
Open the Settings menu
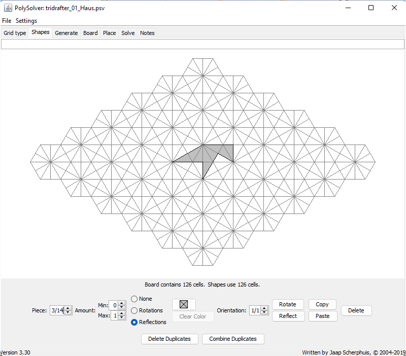[26, 21]
